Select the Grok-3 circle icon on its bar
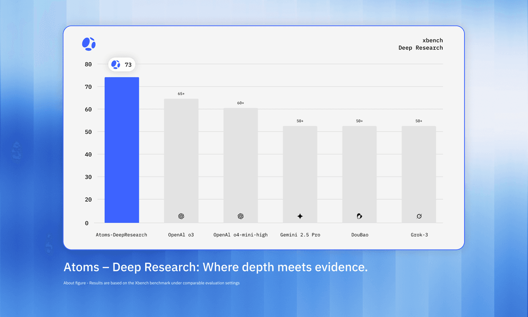The height and width of the screenshot is (317, 528). (419, 216)
